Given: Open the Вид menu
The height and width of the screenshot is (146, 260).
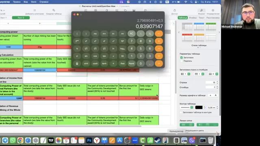Looking at the screenshot, I should (26, 2).
